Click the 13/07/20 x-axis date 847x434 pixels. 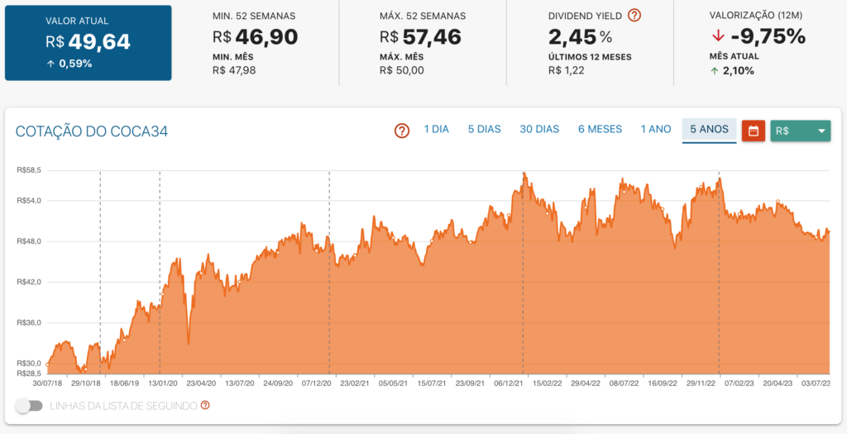point(240,383)
